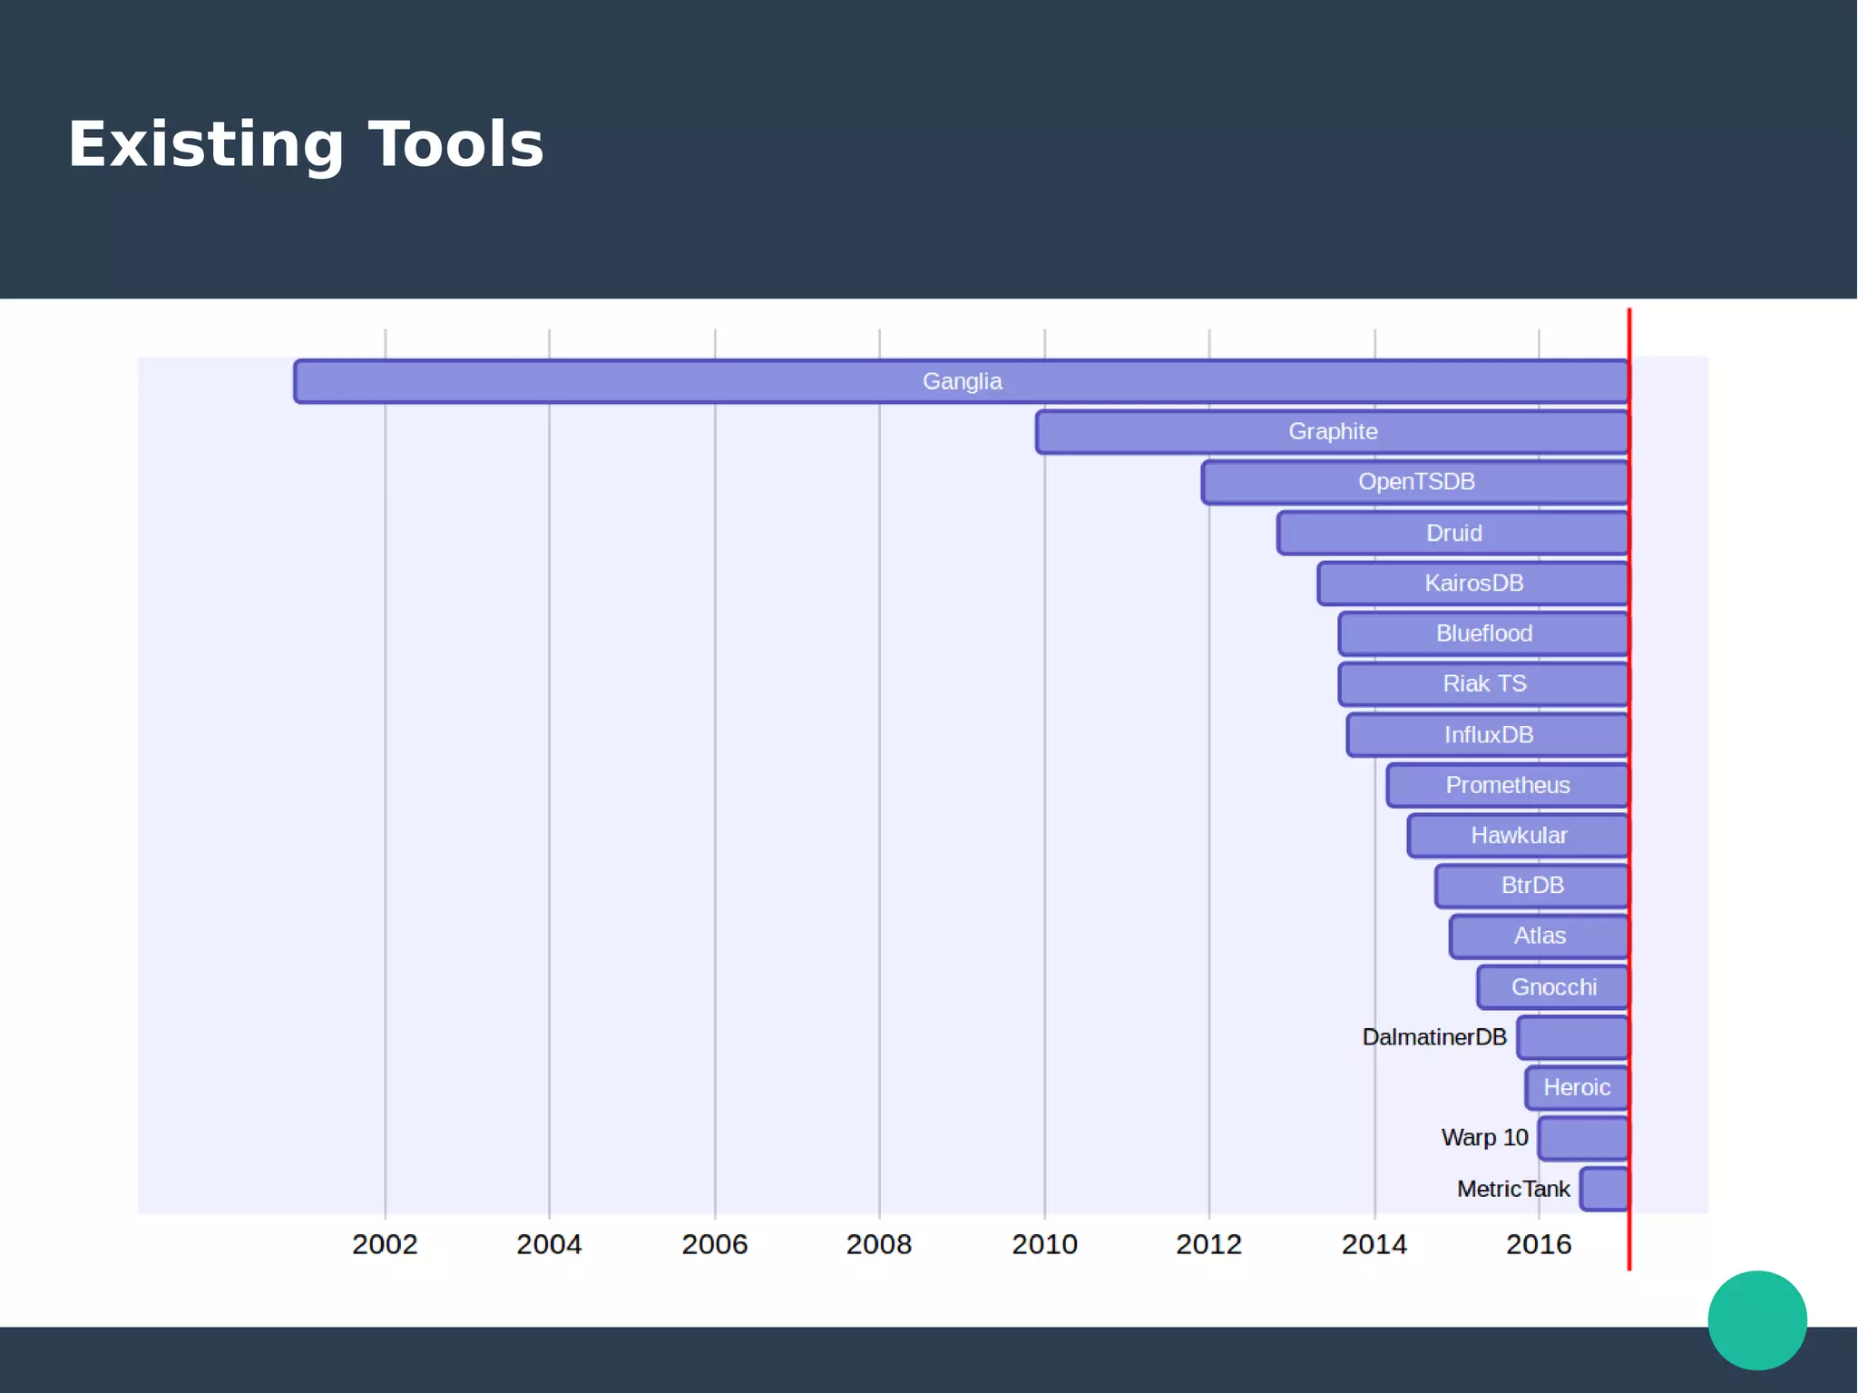This screenshot has height=1393, width=1858.
Task: Click the KairosDB timeline bar
Action: [x=1473, y=584]
